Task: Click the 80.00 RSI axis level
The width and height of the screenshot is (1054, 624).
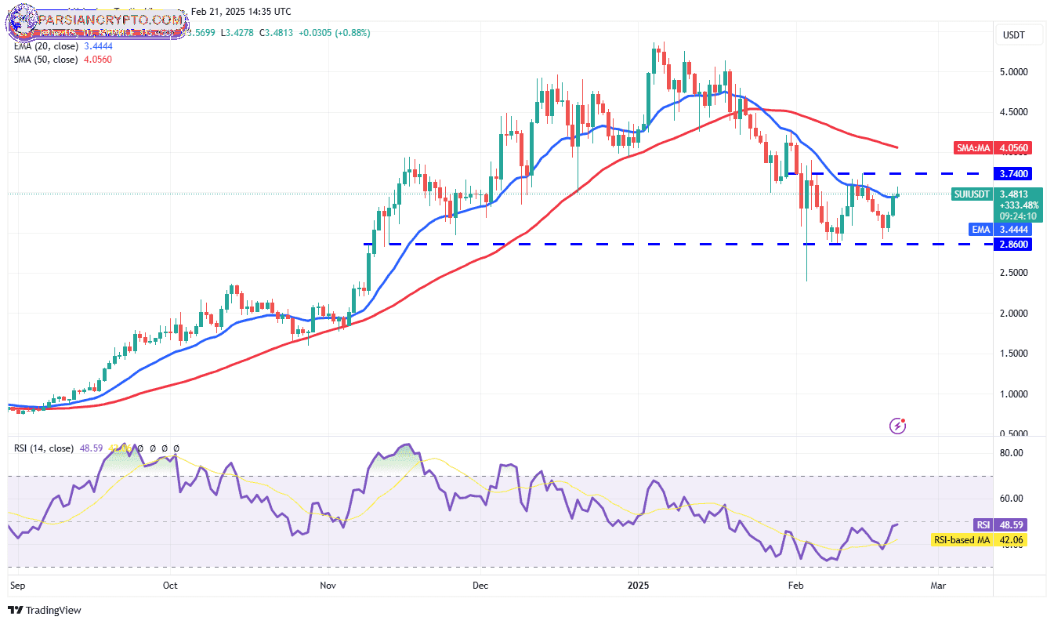Action: (1012, 453)
